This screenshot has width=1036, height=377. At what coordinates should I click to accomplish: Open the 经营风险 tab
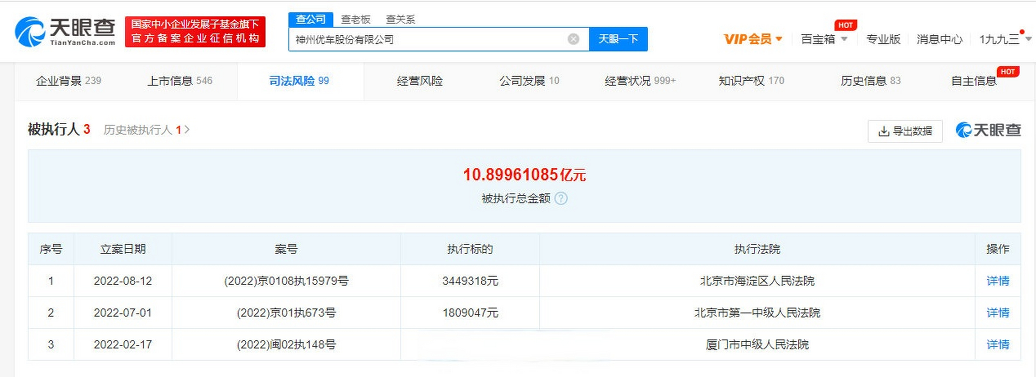pos(419,81)
